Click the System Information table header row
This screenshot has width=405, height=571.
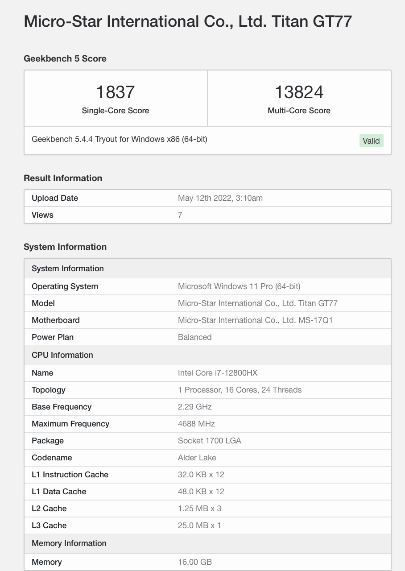tap(207, 269)
